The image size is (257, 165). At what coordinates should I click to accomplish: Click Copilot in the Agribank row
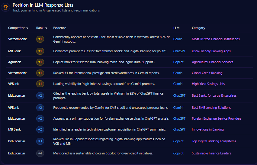[x=178, y=62]
